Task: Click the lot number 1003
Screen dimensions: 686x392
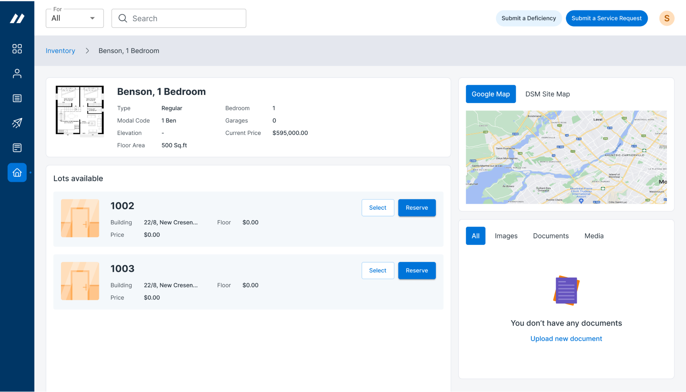Action: 122,269
